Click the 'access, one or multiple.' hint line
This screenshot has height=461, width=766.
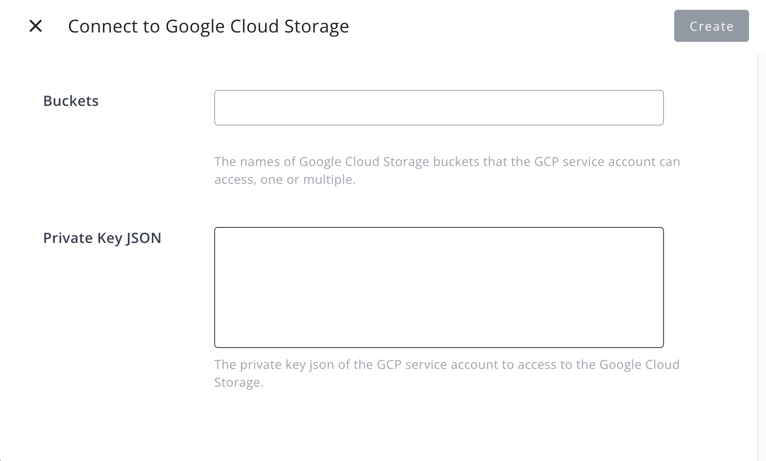285,179
